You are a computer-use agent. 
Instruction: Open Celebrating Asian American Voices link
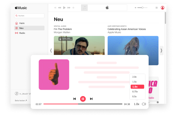[x=127, y=29]
